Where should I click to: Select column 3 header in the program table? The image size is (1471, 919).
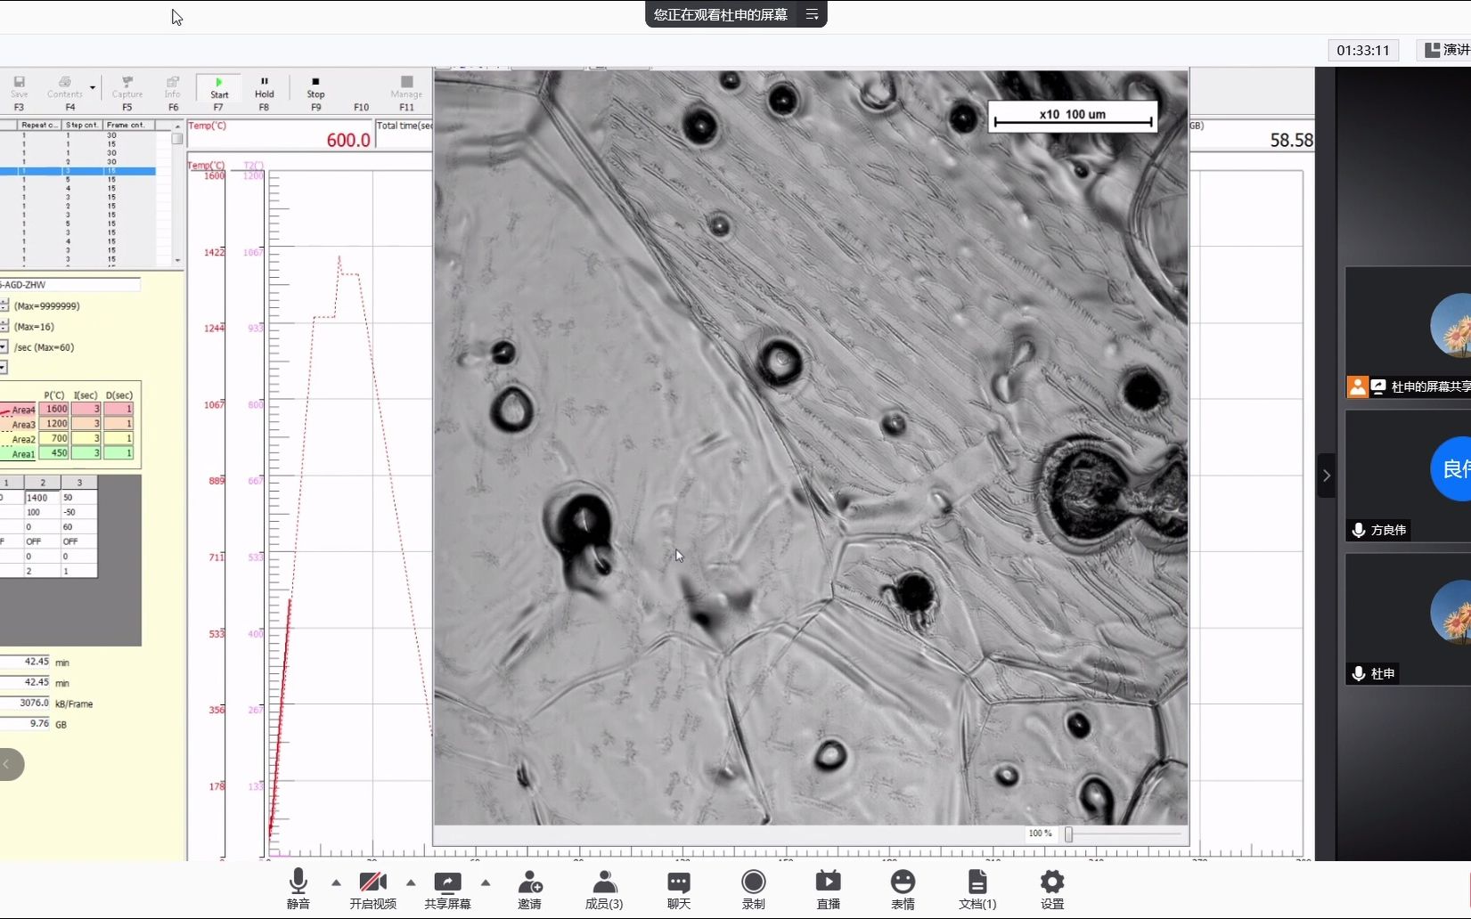click(x=79, y=483)
